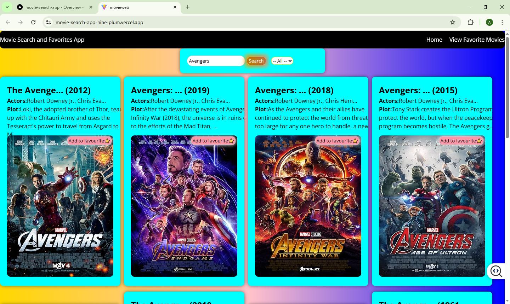The height and width of the screenshot is (304, 510).
Task: Click Avengers: ... (2018) title
Action: (294, 90)
